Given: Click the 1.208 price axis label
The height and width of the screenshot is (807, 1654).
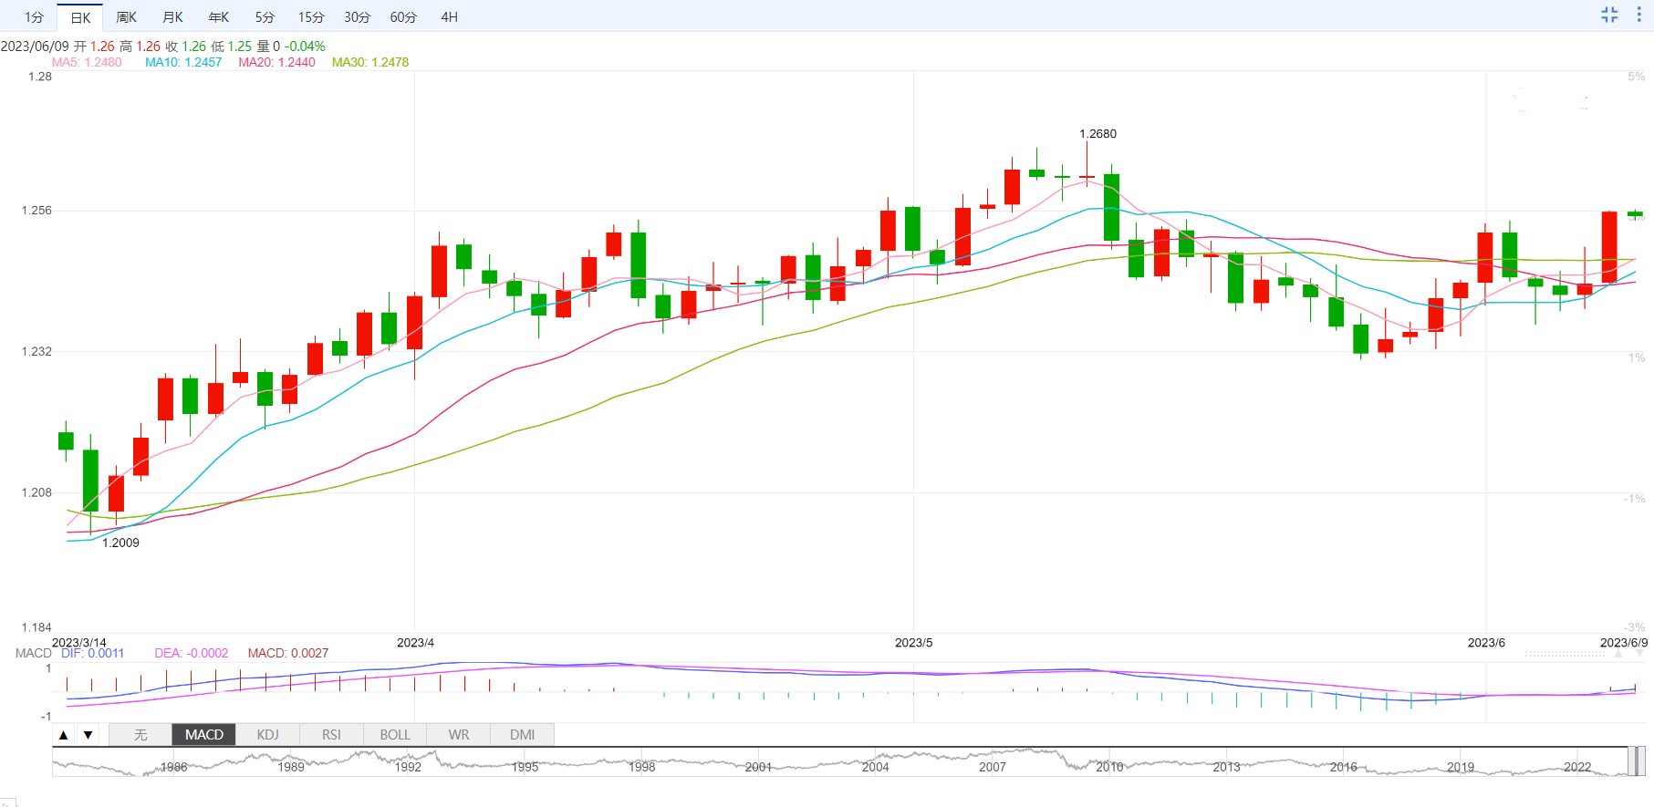Looking at the screenshot, I should [36, 492].
